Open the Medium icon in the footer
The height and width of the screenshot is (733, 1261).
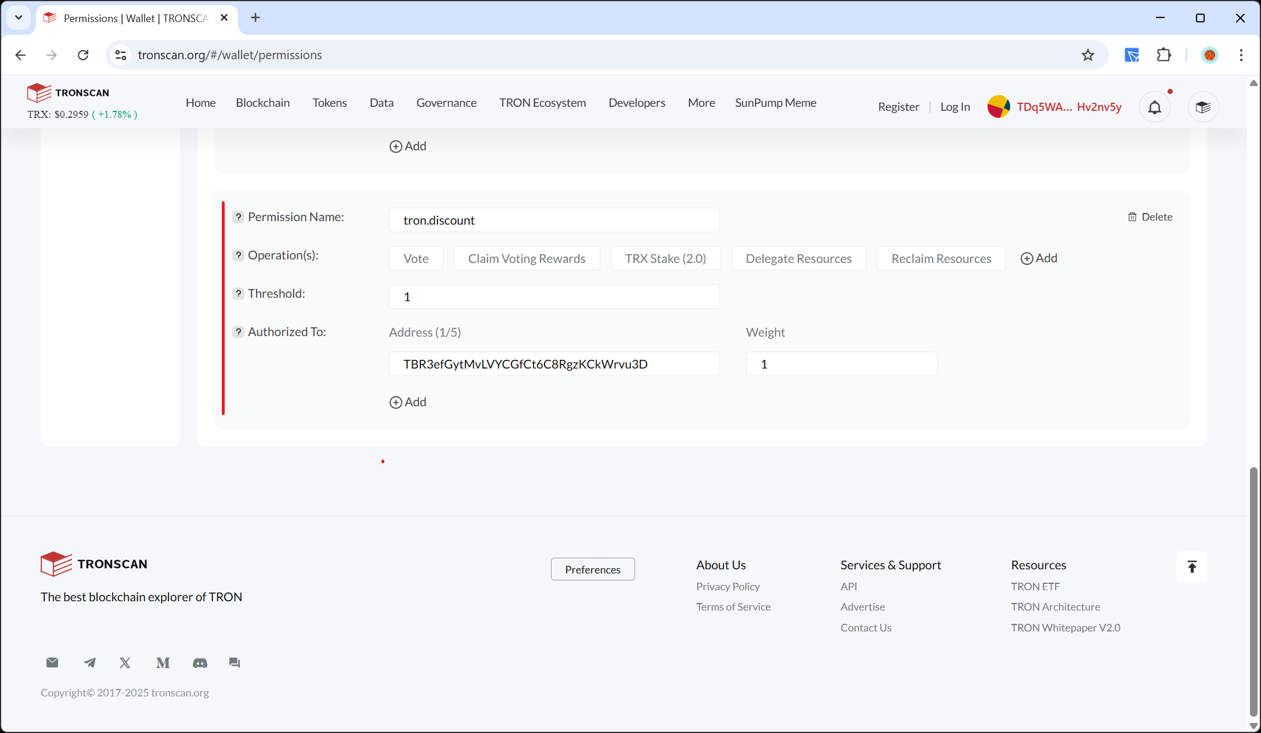[163, 663]
